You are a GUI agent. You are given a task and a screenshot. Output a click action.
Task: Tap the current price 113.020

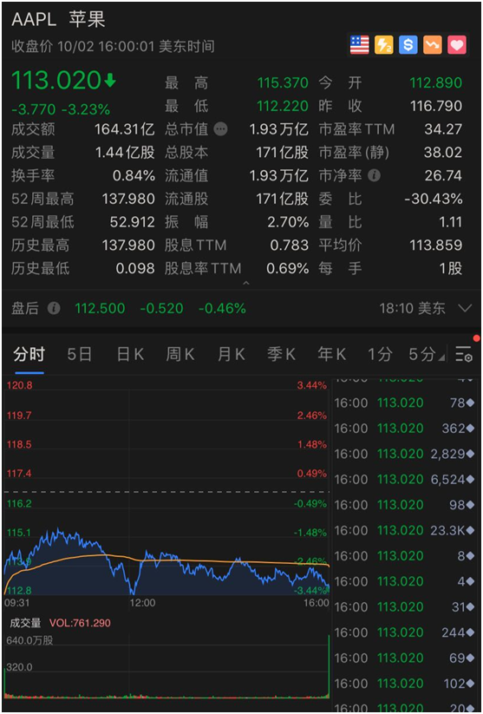click(55, 81)
